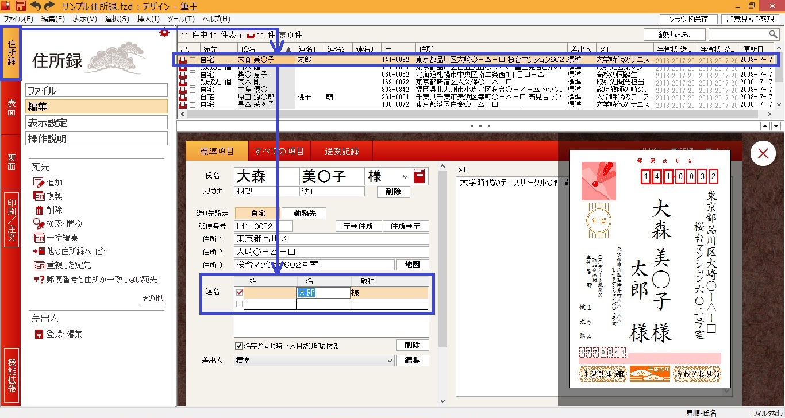Screen dimensions: 785x418
Task: Click the 住所 1 input field
Action: 331,239
